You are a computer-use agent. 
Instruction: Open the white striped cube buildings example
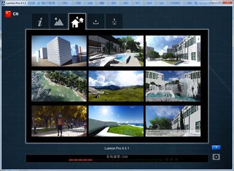point(59,51)
